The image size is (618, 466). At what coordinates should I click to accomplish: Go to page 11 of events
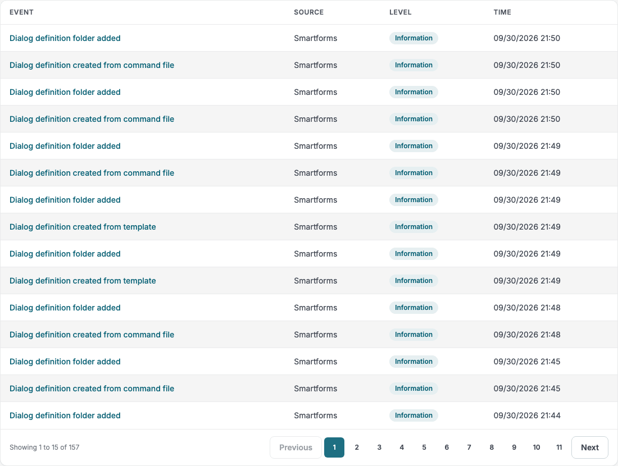point(559,447)
